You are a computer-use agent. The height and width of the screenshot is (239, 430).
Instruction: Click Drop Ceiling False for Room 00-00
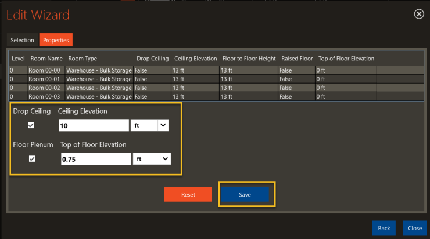tap(152, 70)
